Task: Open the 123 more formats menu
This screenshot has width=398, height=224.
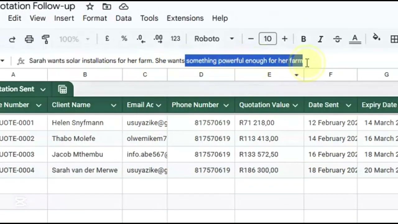Action: pyautogui.click(x=175, y=39)
